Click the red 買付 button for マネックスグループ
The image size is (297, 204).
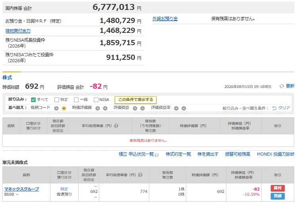(x=278, y=188)
